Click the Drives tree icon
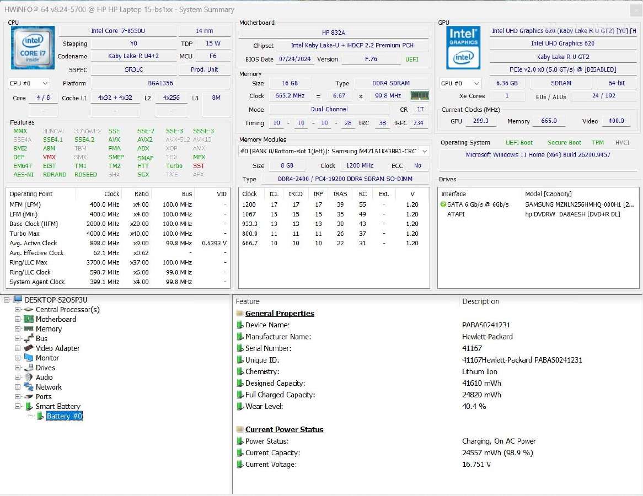The height and width of the screenshot is (496, 643). coord(28,368)
